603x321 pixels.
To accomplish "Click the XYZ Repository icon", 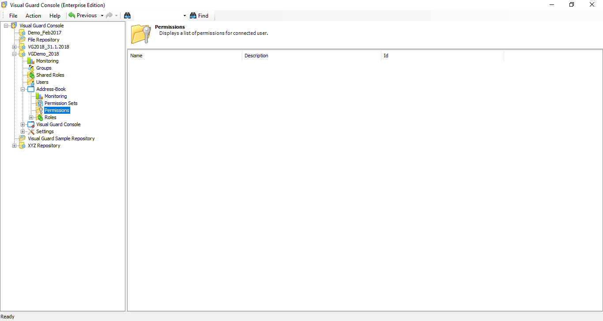I will (x=23, y=146).
